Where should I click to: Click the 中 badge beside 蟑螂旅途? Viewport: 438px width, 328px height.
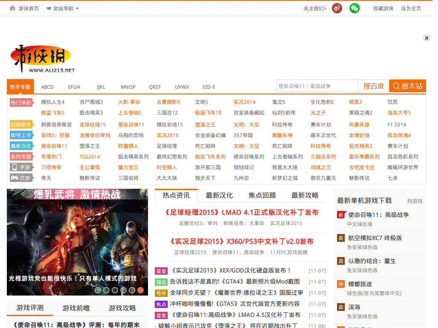341,284
